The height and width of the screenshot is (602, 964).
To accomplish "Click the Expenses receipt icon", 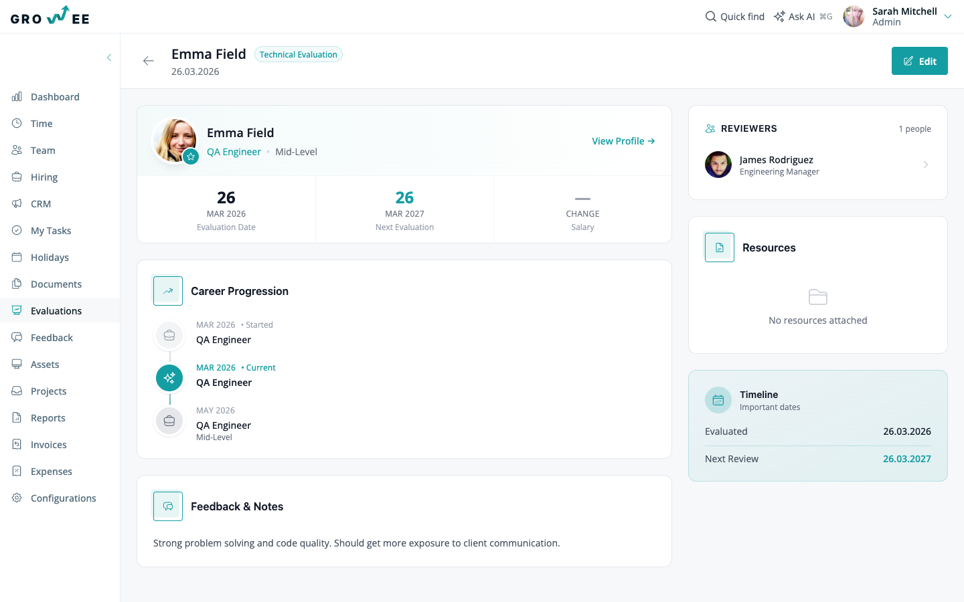I will point(17,472).
